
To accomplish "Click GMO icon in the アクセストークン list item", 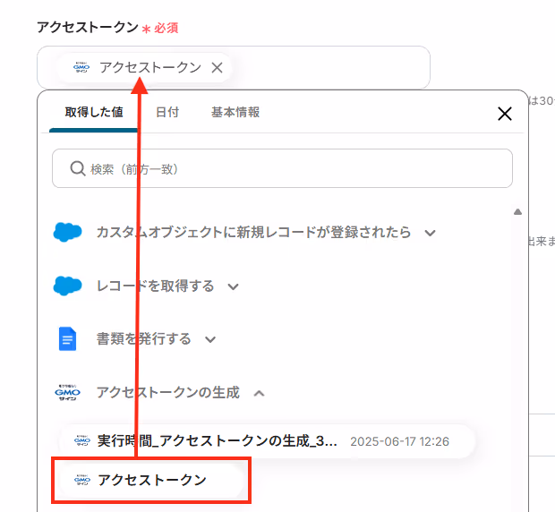I will click(x=82, y=480).
